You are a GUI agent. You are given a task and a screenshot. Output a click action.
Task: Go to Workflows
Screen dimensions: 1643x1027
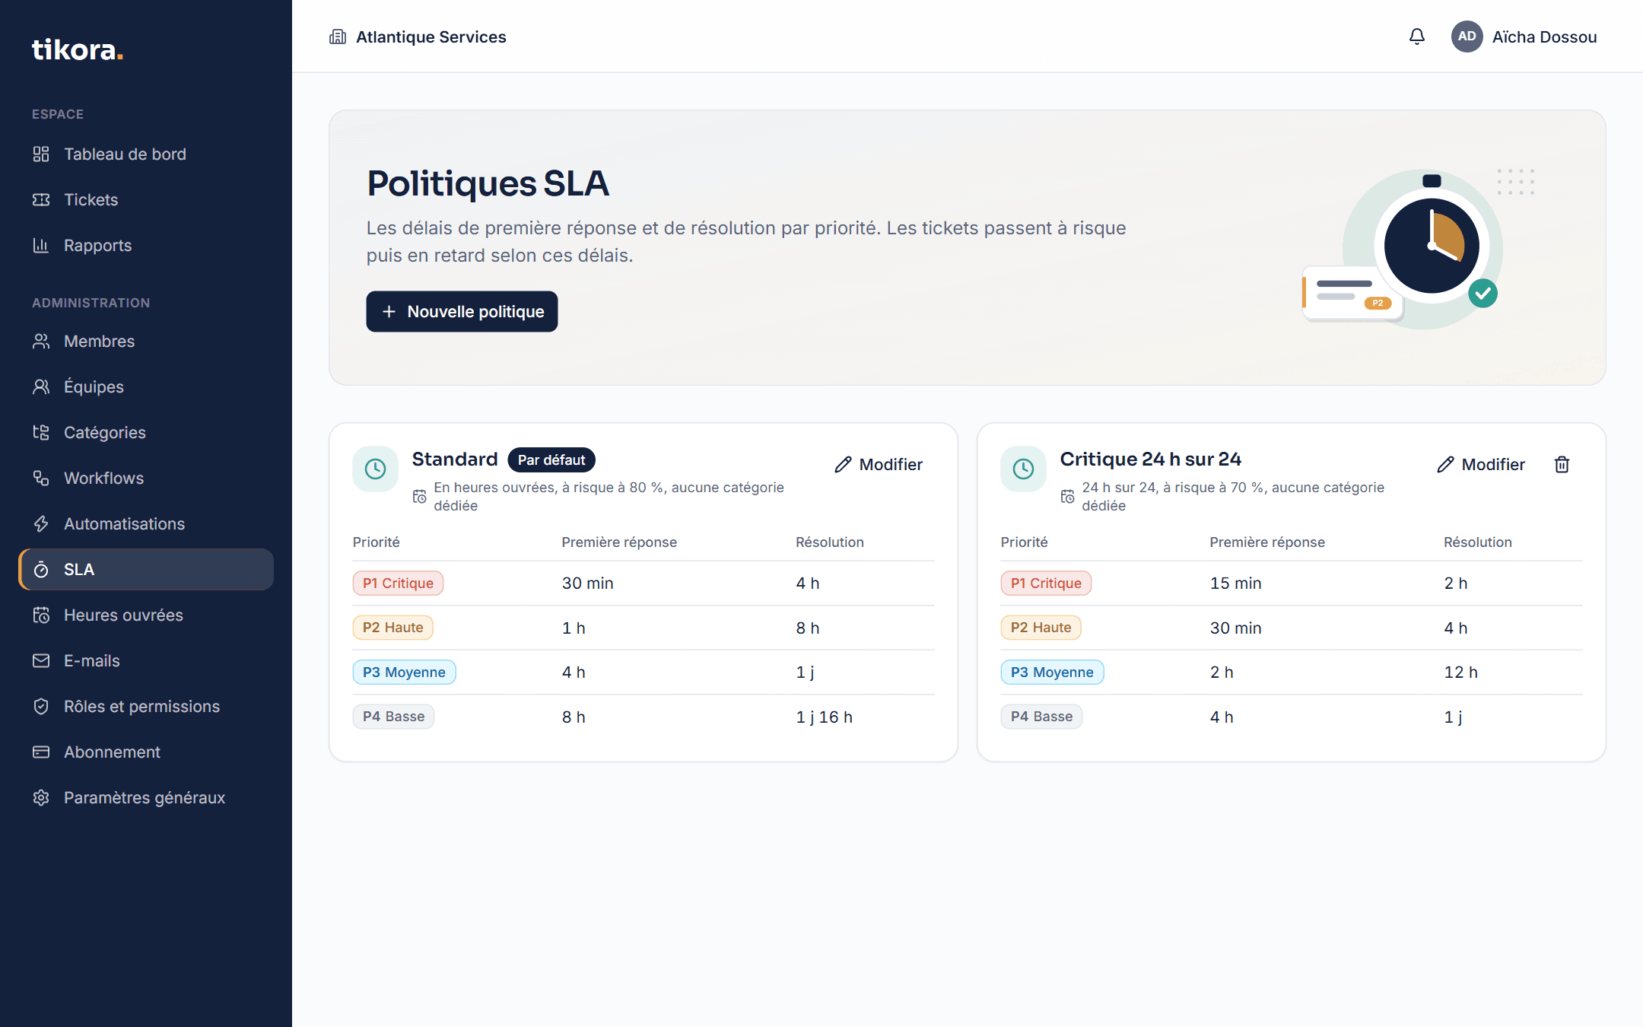(x=146, y=478)
